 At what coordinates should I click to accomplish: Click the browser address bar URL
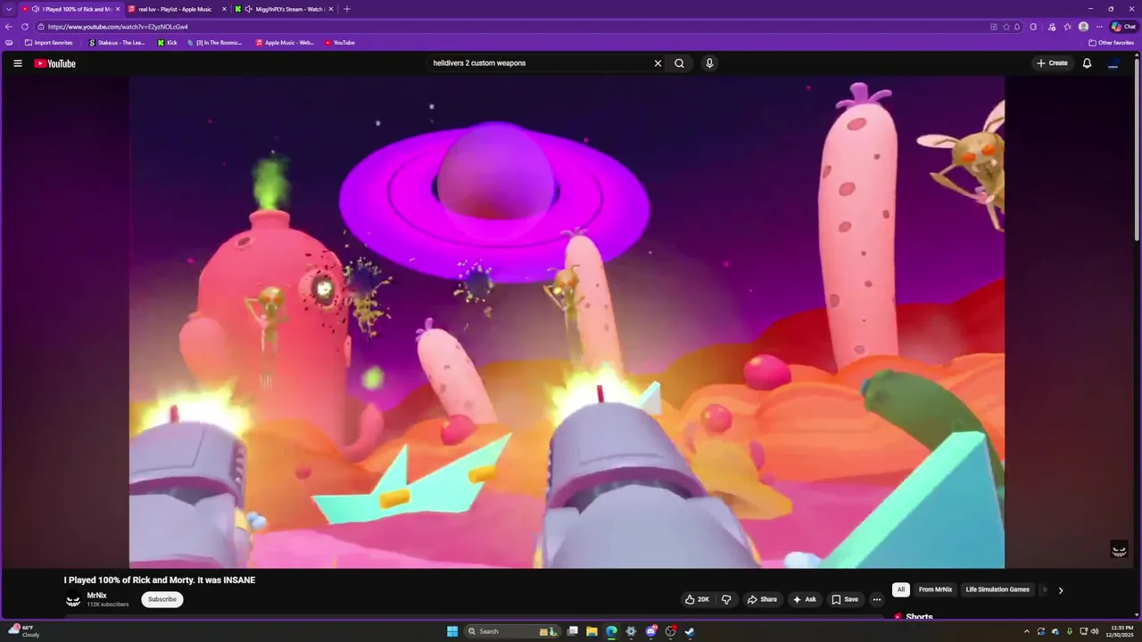(x=118, y=27)
